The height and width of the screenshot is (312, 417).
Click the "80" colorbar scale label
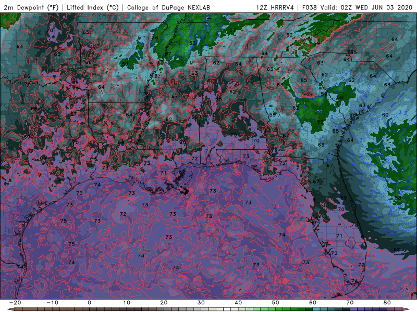coord(387,303)
